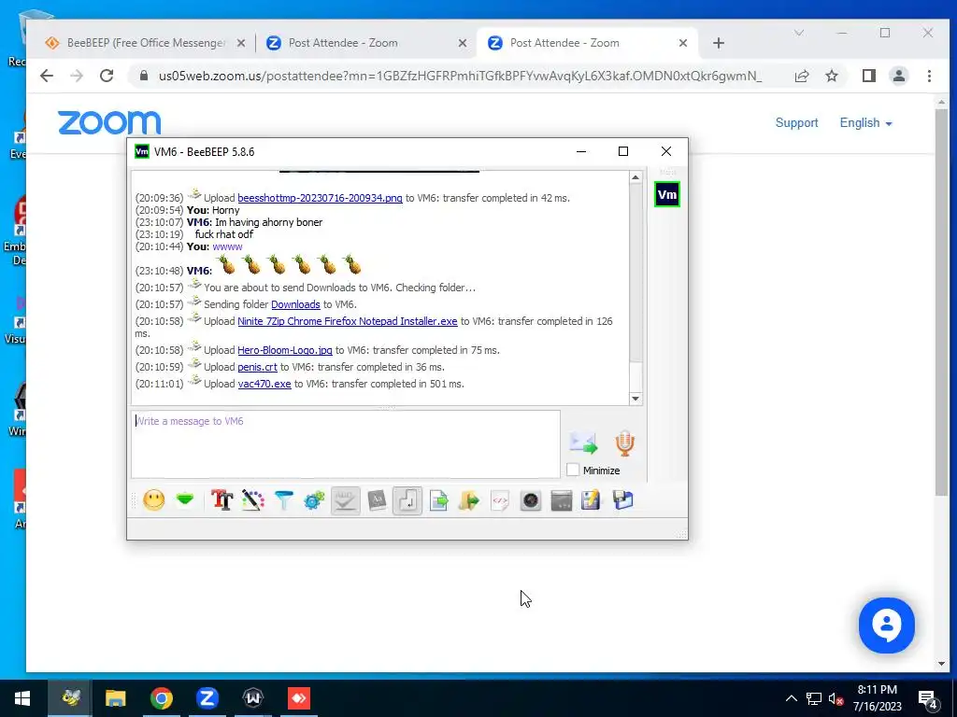Open the Downloads folder link in chat
This screenshot has height=717, width=957.
[x=295, y=304]
